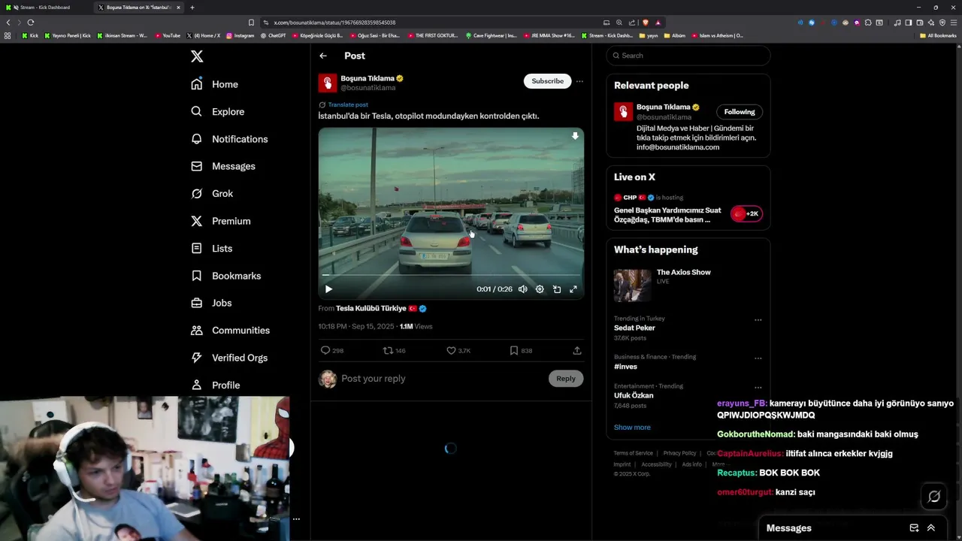Open a new browser tab
The width and height of the screenshot is (962, 541).
pos(192,8)
